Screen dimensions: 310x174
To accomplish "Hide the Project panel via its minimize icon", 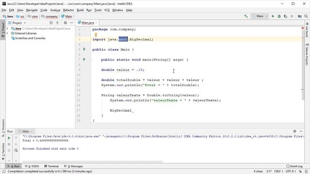I will (x=72, y=23).
